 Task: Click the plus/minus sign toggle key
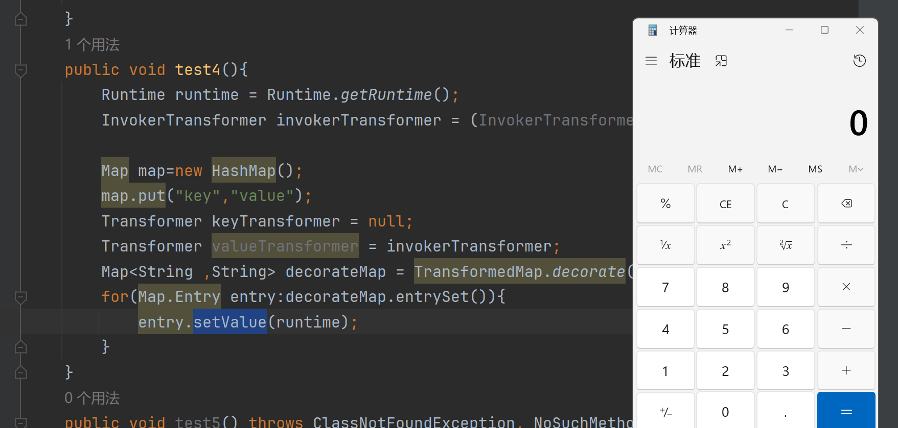pos(665,411)
